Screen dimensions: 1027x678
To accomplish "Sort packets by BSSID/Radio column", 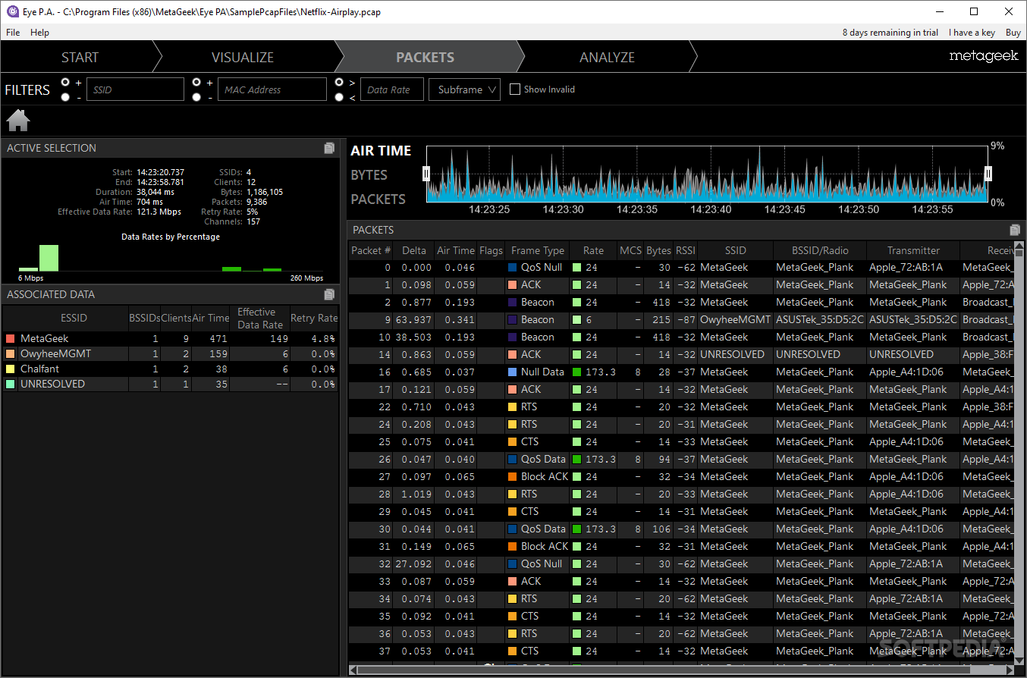I will pyautogui.click(x=820, y=250).
